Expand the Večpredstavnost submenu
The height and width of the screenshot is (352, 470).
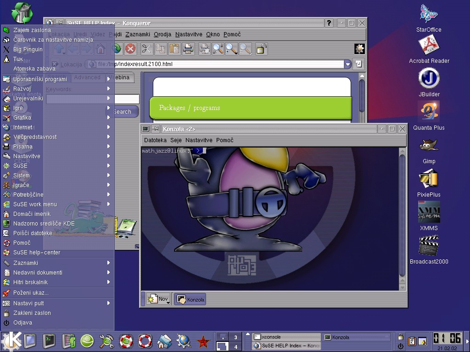pos(58,137)
